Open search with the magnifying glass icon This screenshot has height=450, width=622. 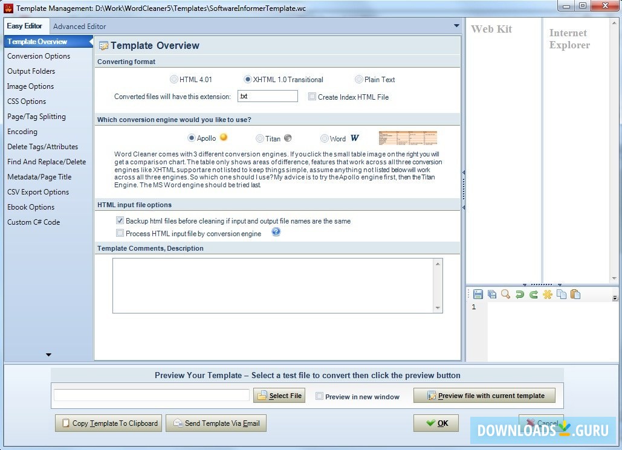click(x=505, y=294)
